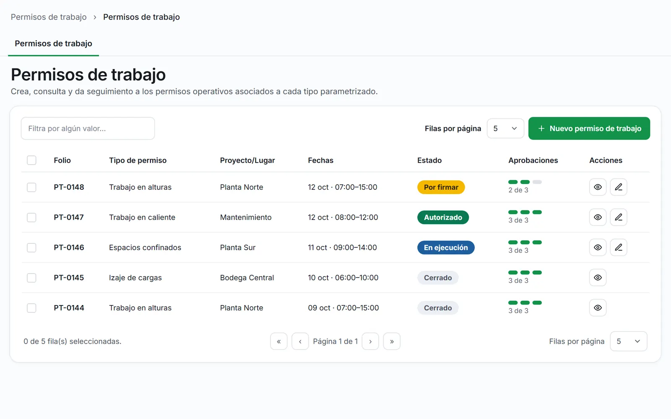
Task: Go to the previous page
Action: point(300,341)
